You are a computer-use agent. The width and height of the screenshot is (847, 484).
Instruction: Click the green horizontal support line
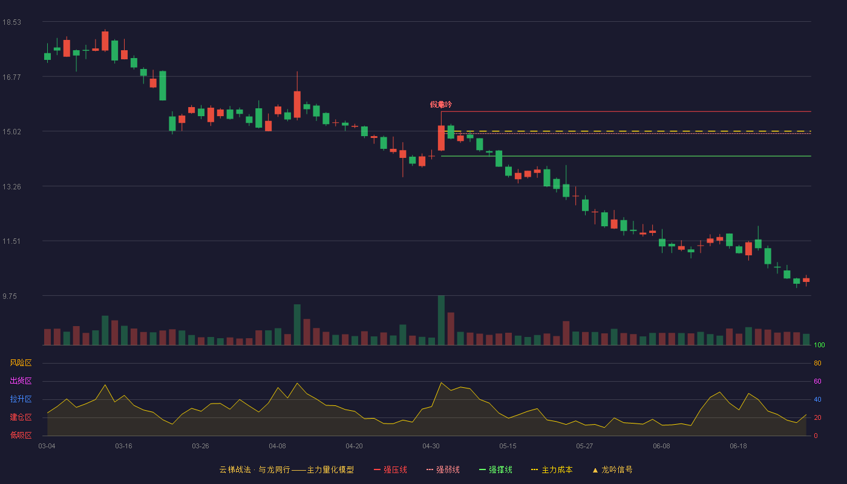click(626, 156)
